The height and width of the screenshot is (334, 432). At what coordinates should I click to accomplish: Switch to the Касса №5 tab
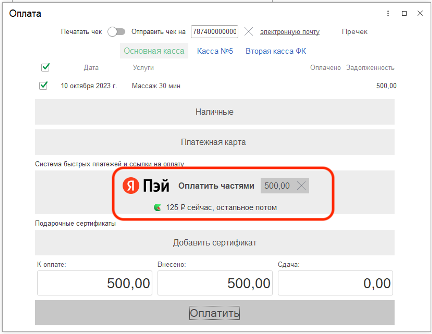pyautogui.click(x=215, y=51)
